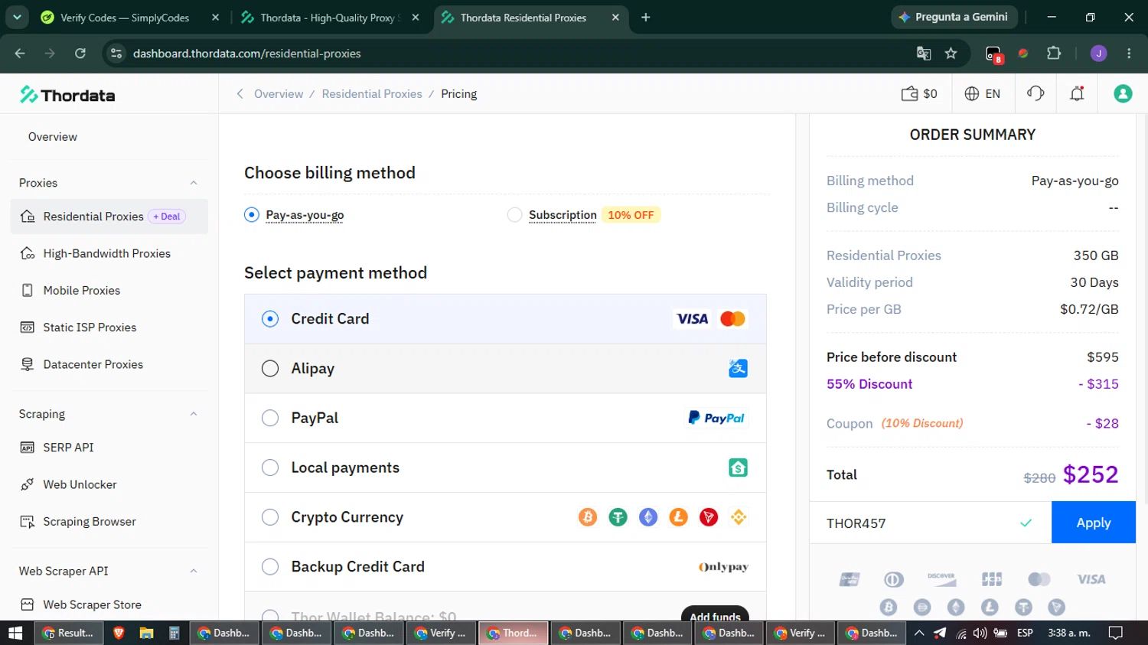The image size is (1148, 645).
Task: Open a new browser tab
Action: click(646, 18)
